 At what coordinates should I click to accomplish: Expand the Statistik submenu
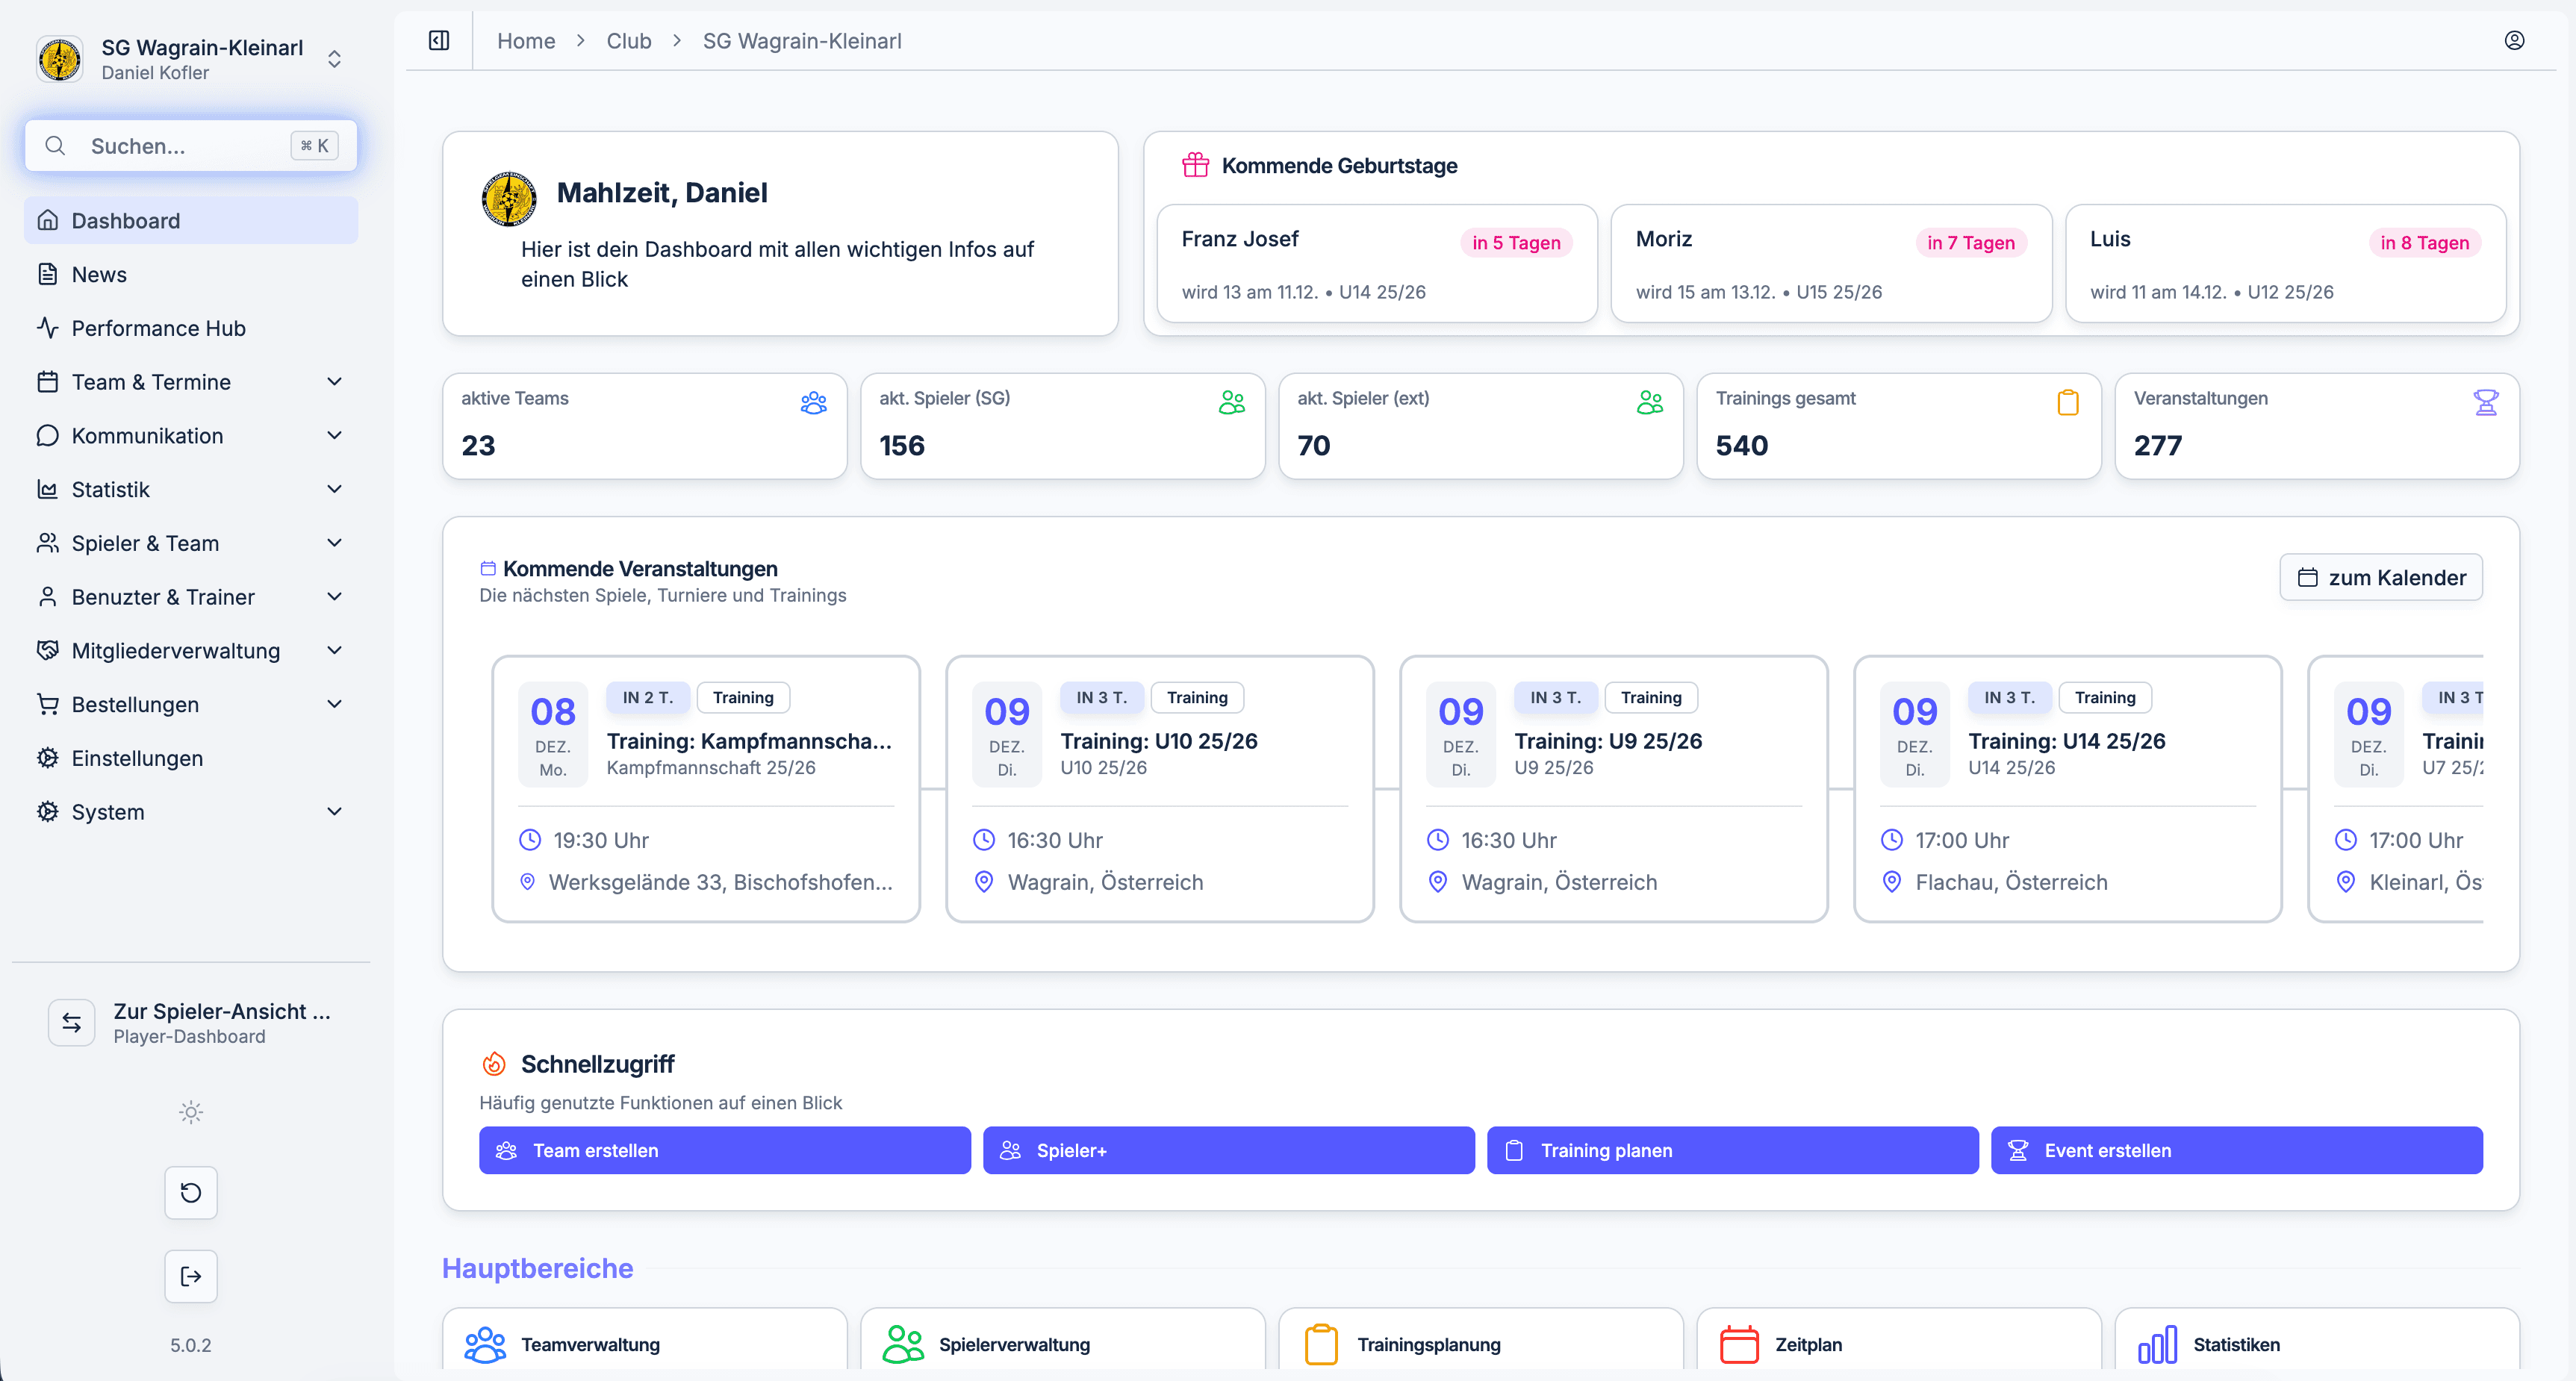tap(191, 490)
